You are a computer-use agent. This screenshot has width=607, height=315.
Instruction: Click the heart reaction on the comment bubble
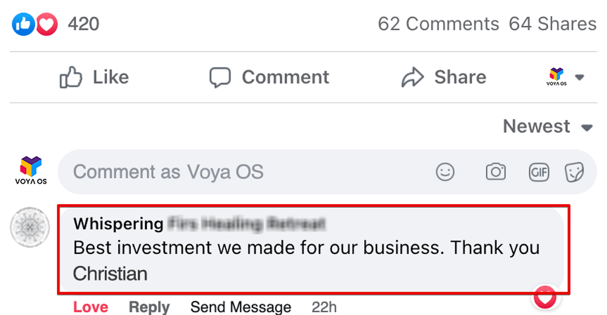coord(545,297)
